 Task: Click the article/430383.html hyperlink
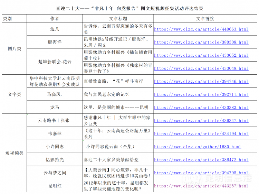(201, 108)
